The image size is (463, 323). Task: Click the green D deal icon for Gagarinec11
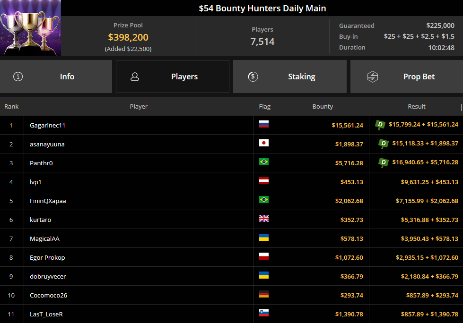[380, 125]
